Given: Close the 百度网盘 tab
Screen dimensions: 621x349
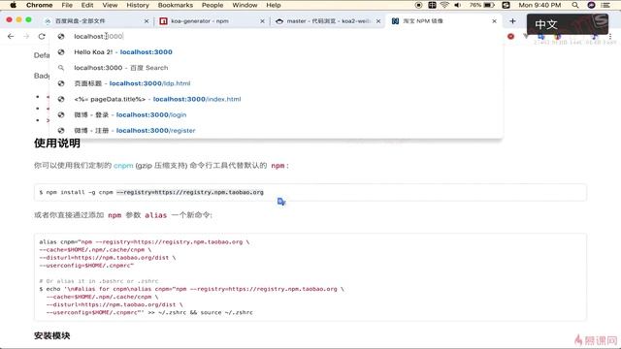Looking at the screenshot, I should pos(147,21).
